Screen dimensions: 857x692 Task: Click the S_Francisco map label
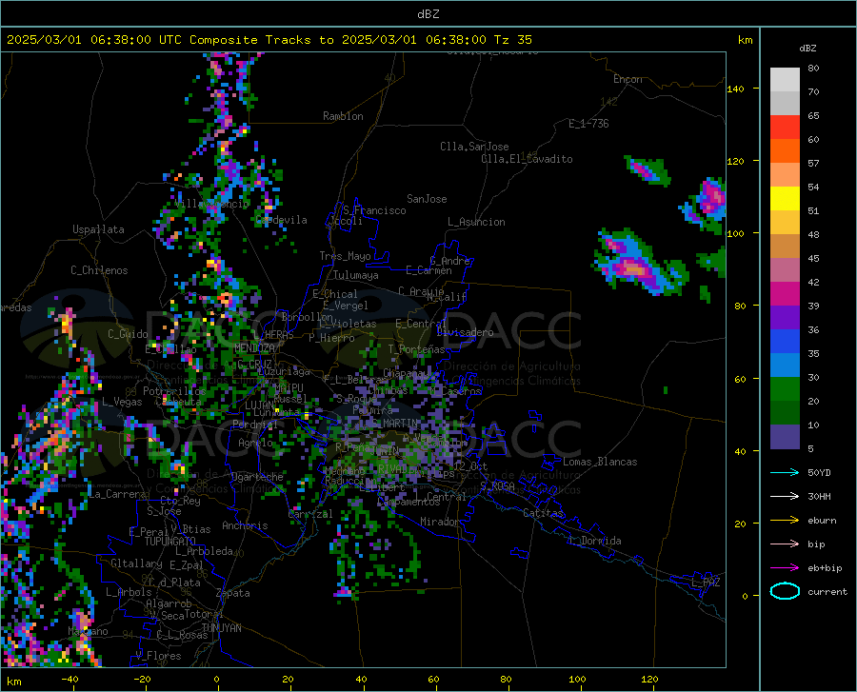coord(374,210)
